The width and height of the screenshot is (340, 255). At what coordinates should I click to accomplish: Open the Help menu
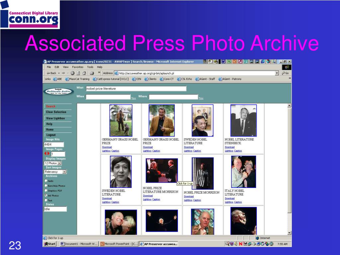coord(100,67)
